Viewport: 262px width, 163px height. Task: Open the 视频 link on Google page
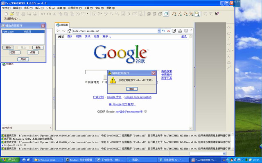click(79, 37)
